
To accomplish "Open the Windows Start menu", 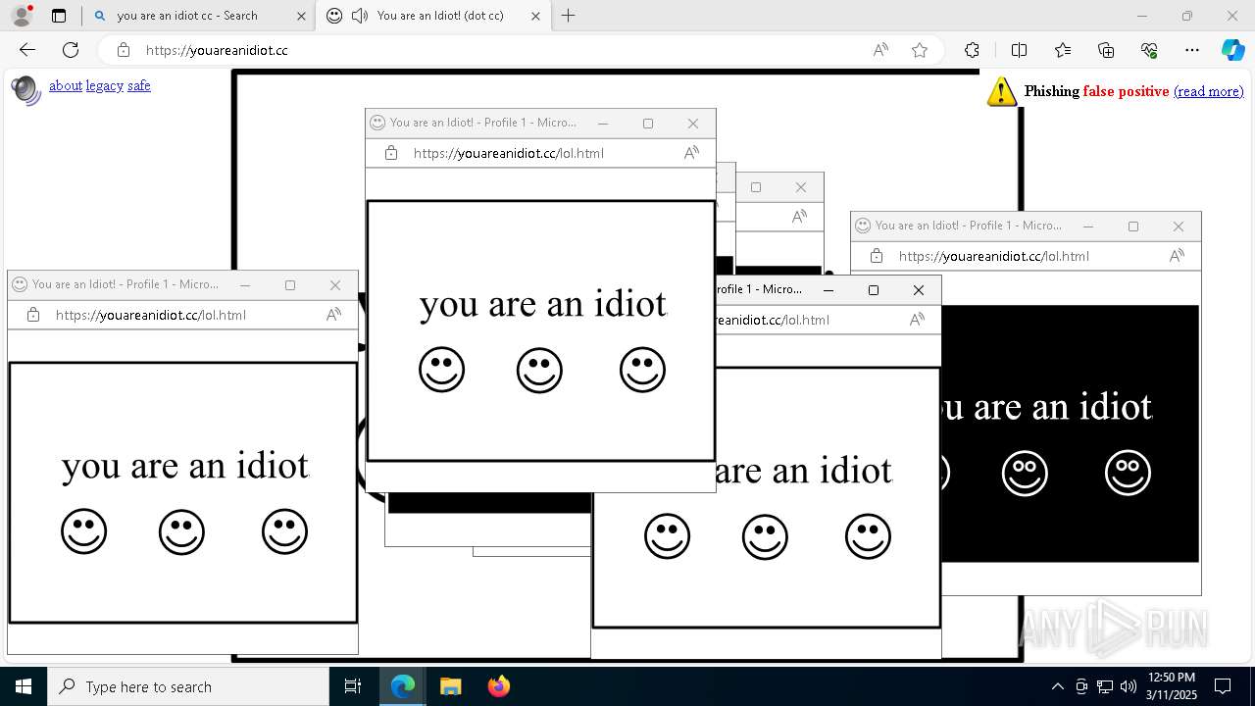I will pyautogui.click(x=24, y=686).
